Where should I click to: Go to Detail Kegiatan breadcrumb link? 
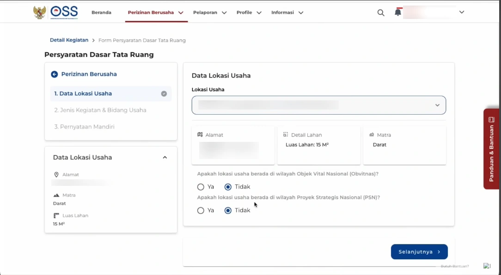click(x=69, y=40)
